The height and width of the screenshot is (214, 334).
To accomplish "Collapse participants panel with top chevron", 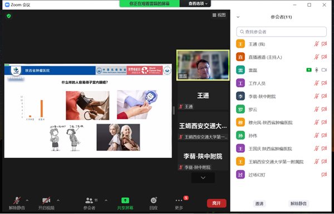I will pos(238,17).
